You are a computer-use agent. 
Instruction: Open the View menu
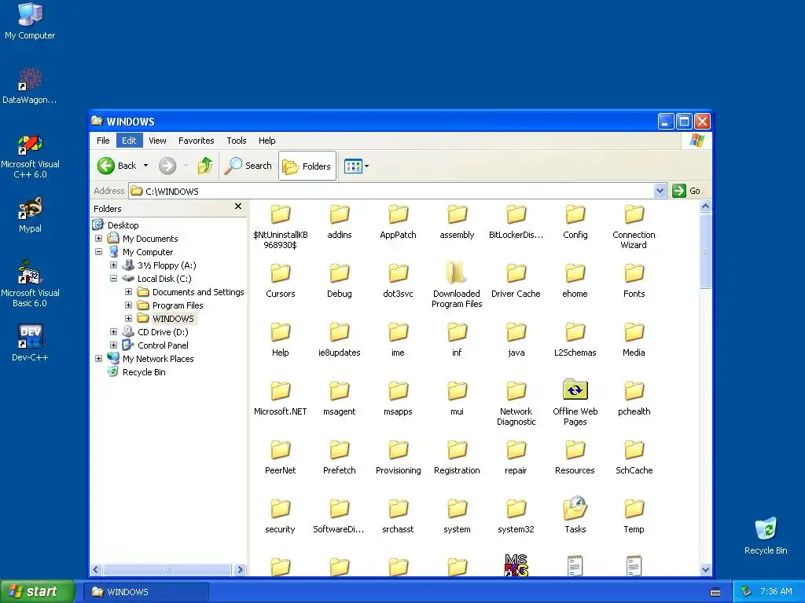click(157, 141)
